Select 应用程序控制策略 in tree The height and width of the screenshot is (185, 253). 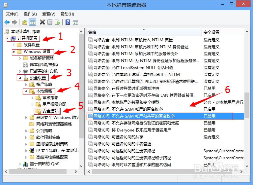pos(52,144)
